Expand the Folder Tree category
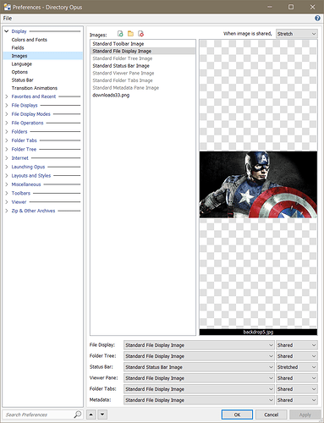 (7, 149)
